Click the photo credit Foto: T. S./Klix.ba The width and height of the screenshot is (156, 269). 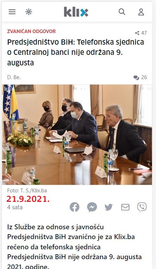(27, 191)
